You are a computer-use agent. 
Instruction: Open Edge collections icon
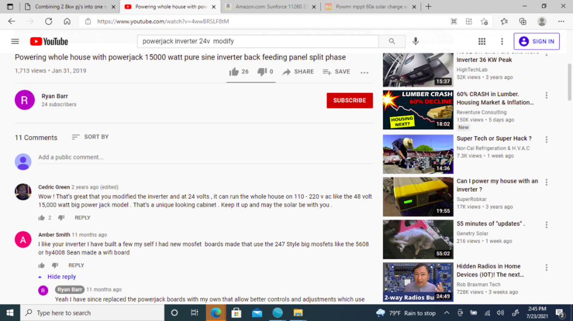pos(523,22)
